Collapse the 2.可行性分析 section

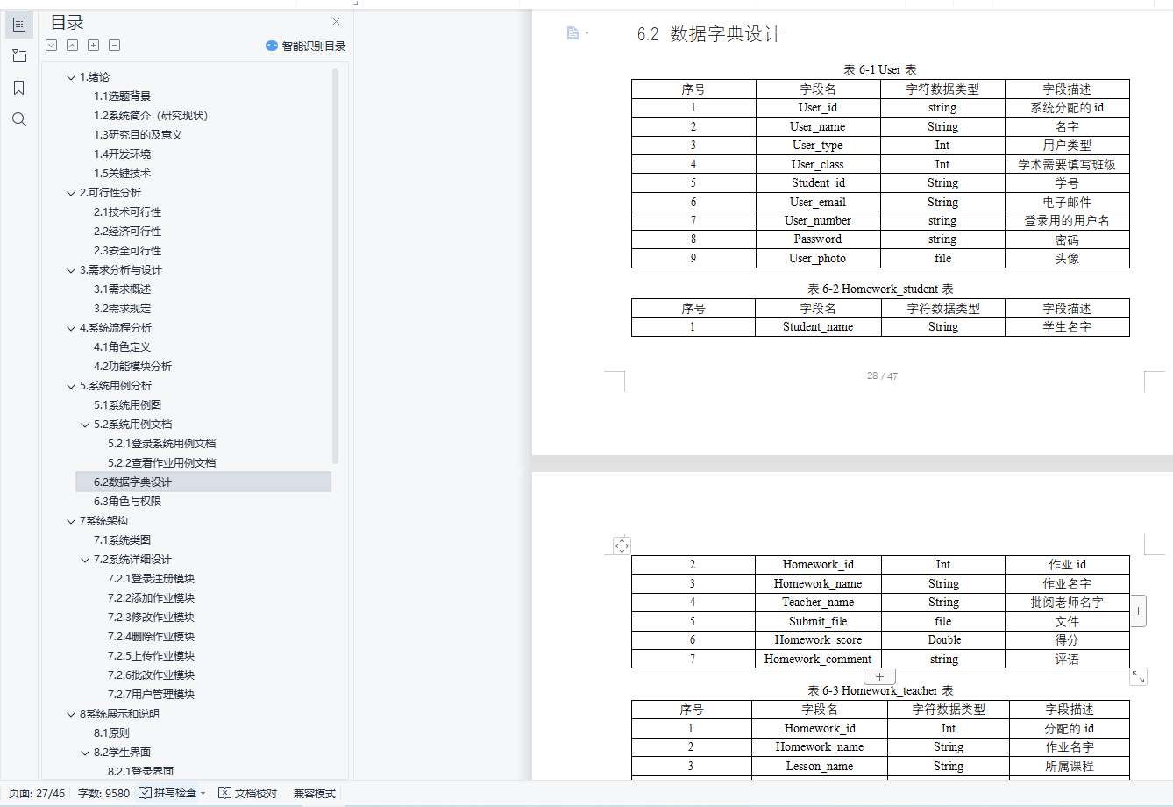point(71,193)
